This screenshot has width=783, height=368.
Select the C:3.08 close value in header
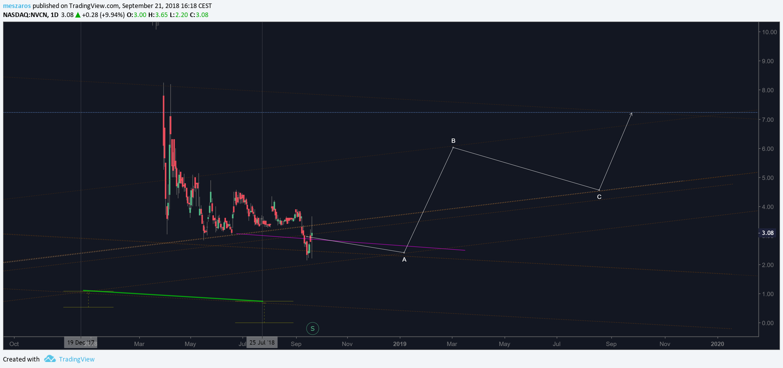(198, 15)
